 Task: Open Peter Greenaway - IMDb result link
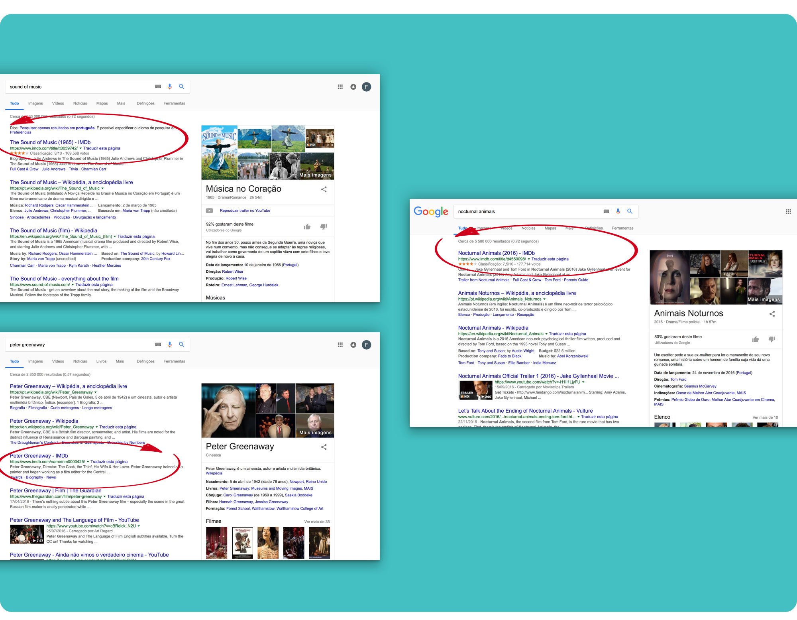point(39,456)
